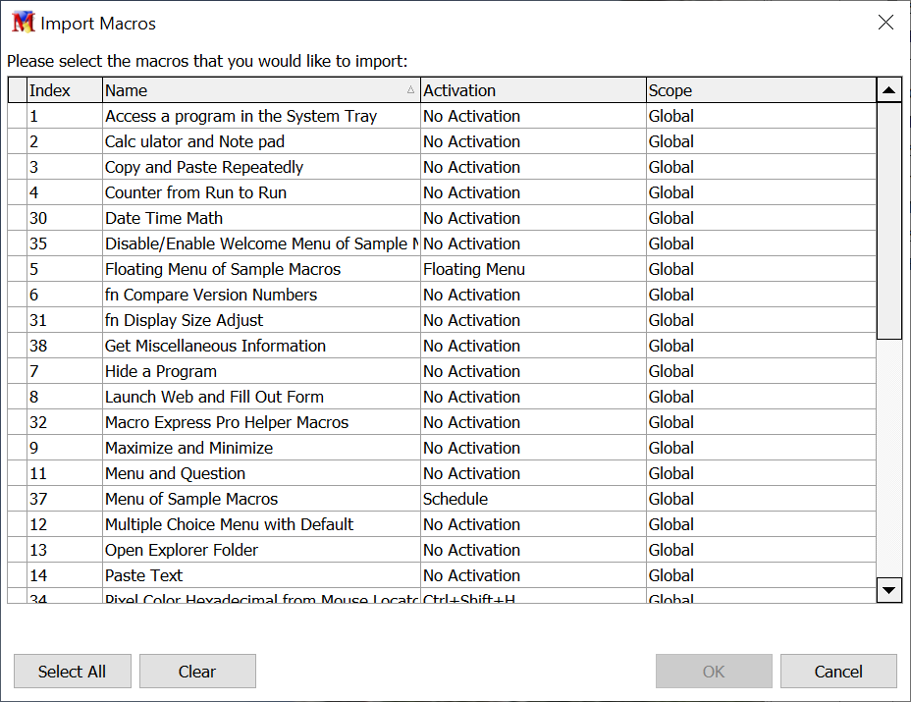Click the scroll down arrow of macro list
The height and width of the screenshot is (702, 911).
(x=888, y=589)
